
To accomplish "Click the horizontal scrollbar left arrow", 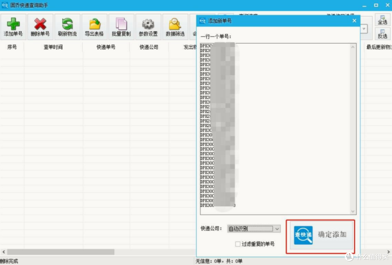I will pos(4,252).
